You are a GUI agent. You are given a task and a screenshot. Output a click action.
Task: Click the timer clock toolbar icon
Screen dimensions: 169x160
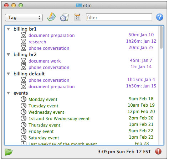point(64,17)
